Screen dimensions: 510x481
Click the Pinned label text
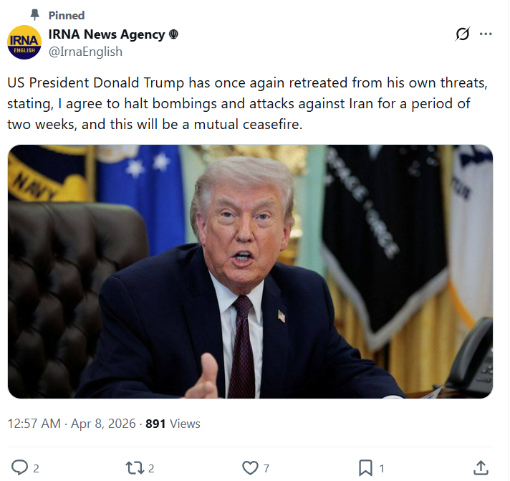tap(67, 15)
